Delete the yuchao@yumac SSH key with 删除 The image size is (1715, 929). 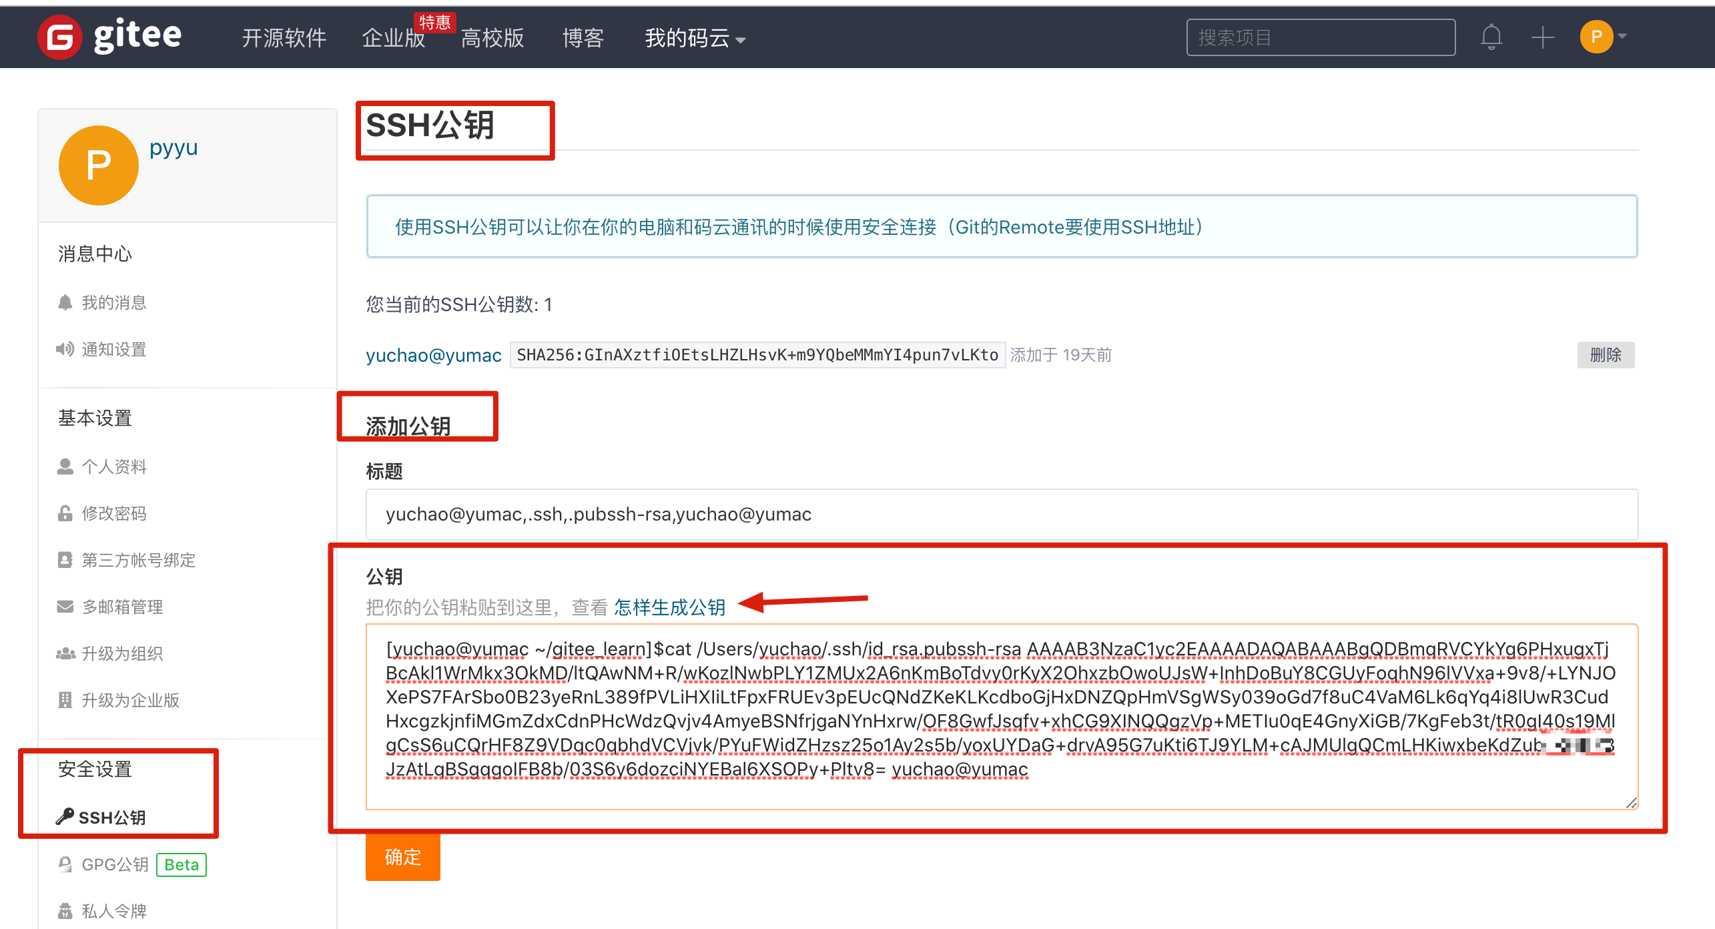(1606, 354)
